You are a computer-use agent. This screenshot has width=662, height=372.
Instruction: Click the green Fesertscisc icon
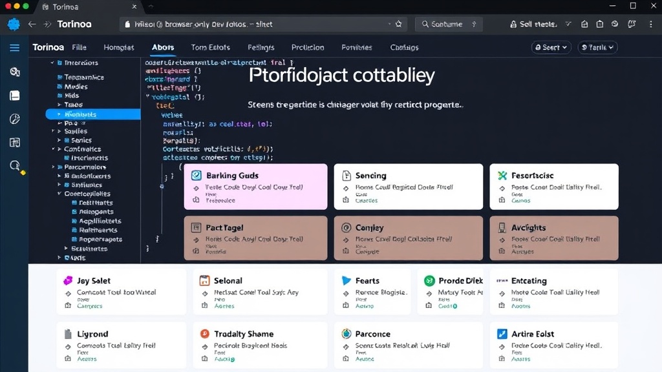click(502, 176)
